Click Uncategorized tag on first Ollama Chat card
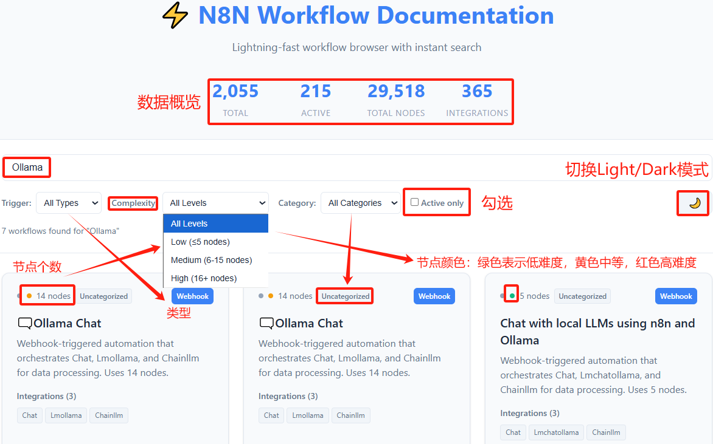The image size is (713, 444). pos(103,296)
